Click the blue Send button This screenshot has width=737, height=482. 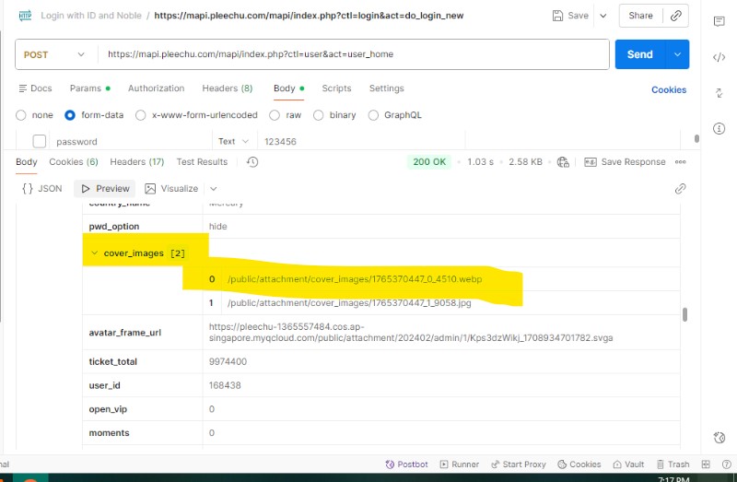[639, 54]
